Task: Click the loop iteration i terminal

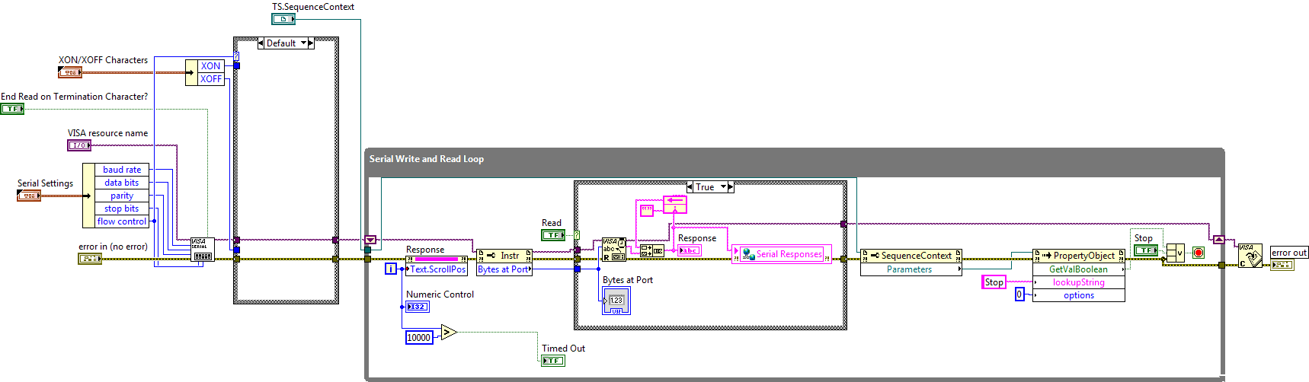Action: (391, 269)
